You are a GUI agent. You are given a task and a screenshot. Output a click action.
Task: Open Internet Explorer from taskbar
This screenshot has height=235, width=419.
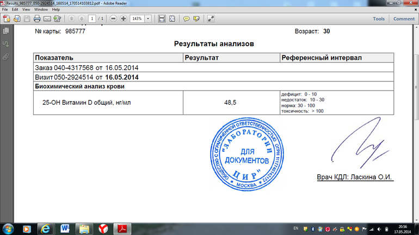point(46,229)
